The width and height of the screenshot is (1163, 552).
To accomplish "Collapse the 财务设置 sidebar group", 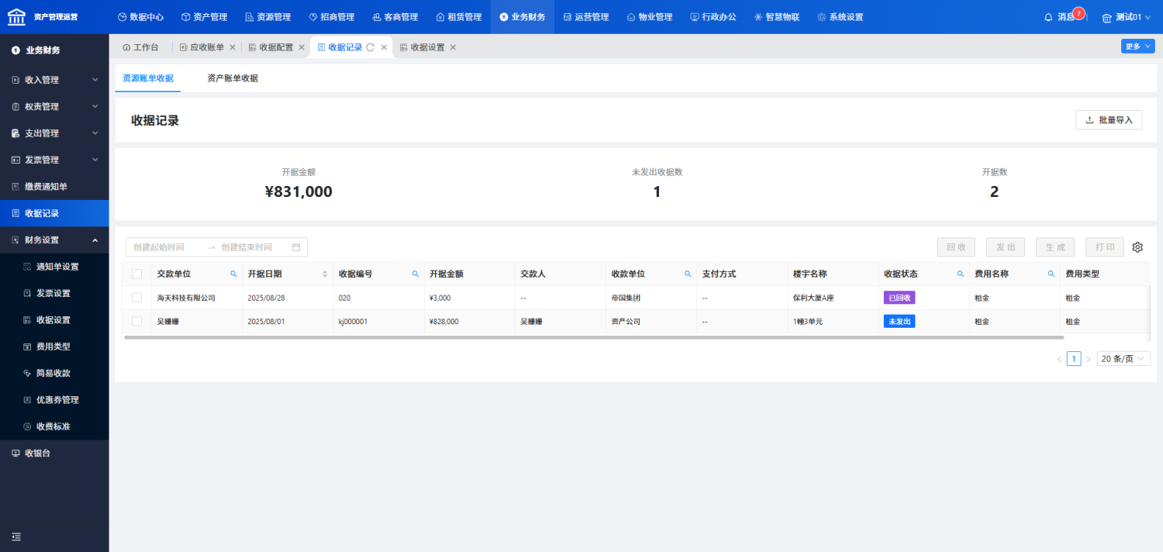I will (54, 240).
